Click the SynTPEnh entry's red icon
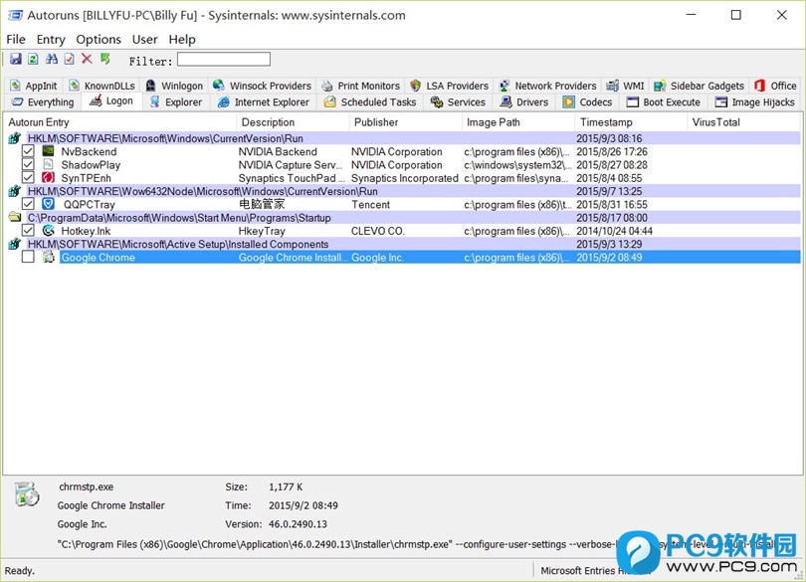Viewport: 806px width, 582px height. point(49,178)
